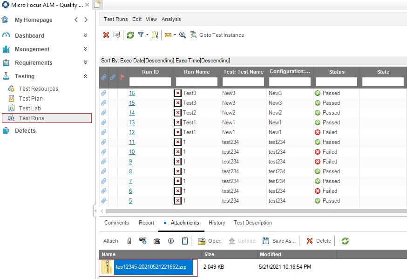Open the filter dropdown arrow

(147, 35)
